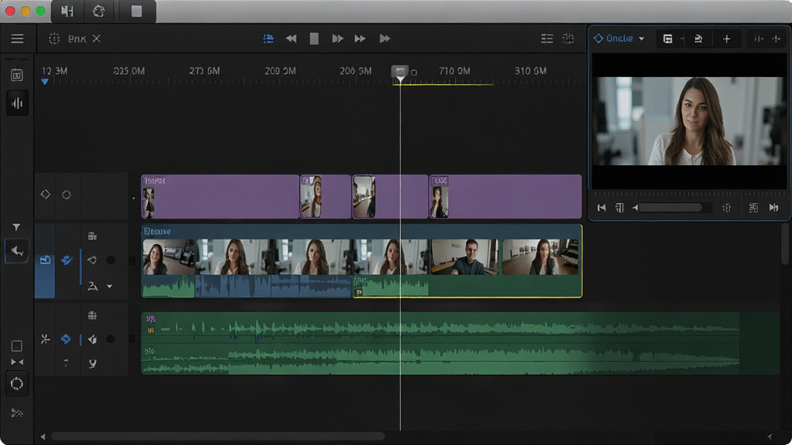Click the video preview of the woman
Screen dimensions: 792x445
click(689, 121)
